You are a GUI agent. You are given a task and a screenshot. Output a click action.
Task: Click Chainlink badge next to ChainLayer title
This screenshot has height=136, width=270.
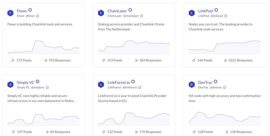pos(130,10)
